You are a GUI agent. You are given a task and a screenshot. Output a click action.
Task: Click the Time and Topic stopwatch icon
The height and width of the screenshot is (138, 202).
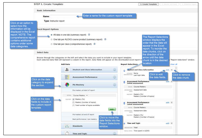coord(67,133)
